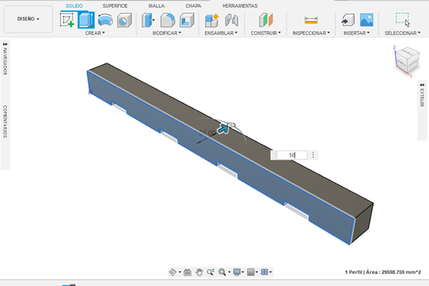429x286 pixels.
Task: Open the three-dot menu beside distance field
Action: 313,155
